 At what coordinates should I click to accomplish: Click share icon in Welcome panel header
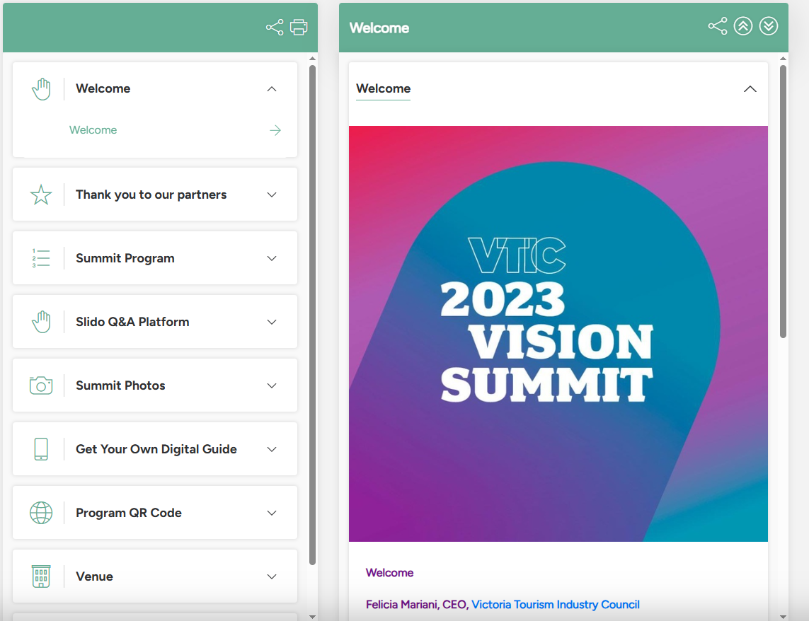tap(718, 27)
